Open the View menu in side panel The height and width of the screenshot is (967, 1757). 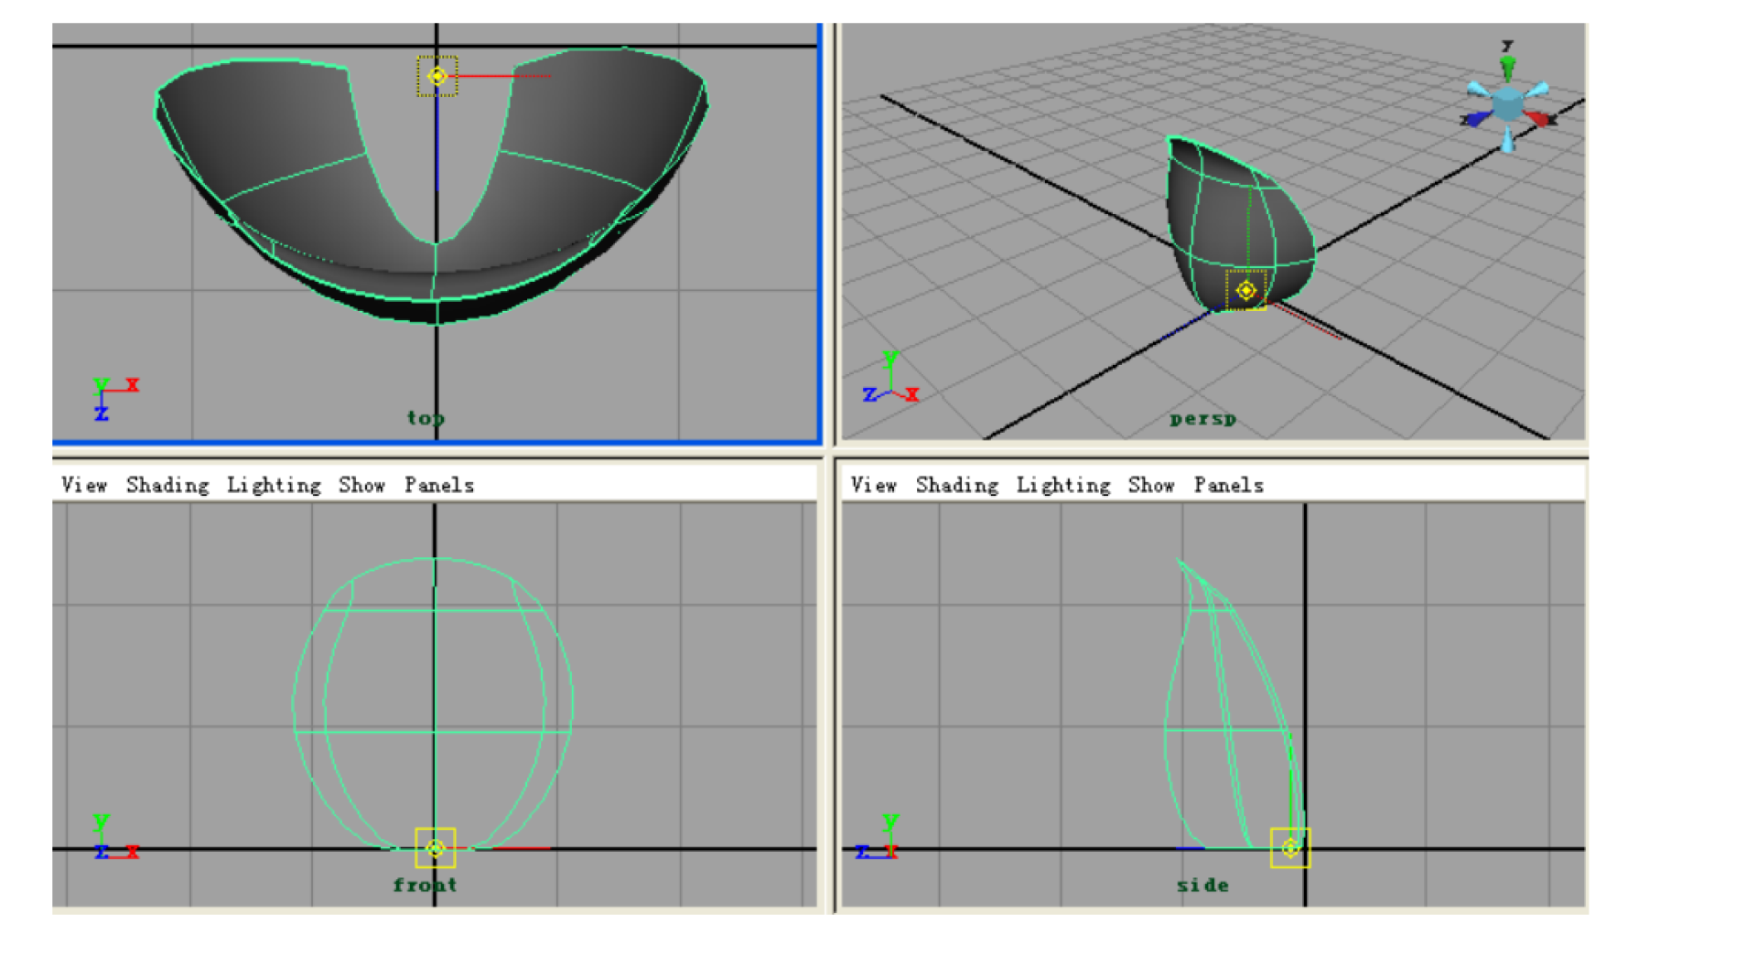pyautogui.click(x=873, y=485)
